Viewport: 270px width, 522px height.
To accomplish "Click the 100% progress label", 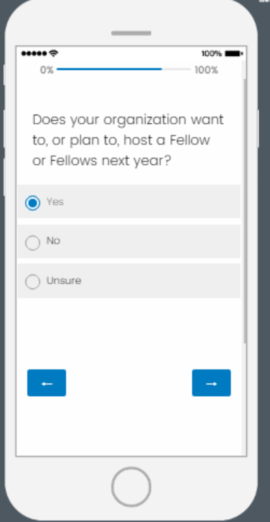I will (x=206, y=70).
